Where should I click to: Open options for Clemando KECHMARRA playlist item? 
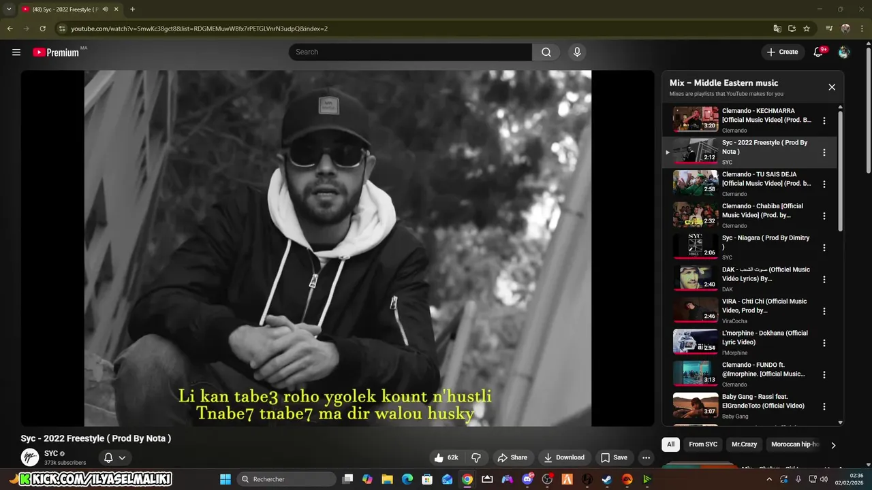click(x=824, y=120)
